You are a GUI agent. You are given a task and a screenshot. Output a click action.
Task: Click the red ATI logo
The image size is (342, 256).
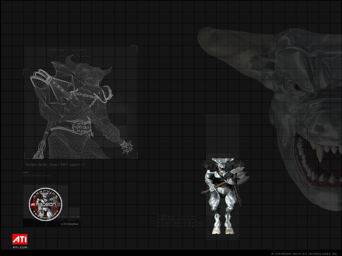pyautogui.click(x=20, y=239)
